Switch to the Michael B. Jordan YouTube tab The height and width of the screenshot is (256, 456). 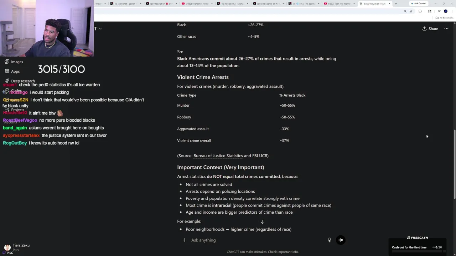pyautogui.click(x=196, y=4)
